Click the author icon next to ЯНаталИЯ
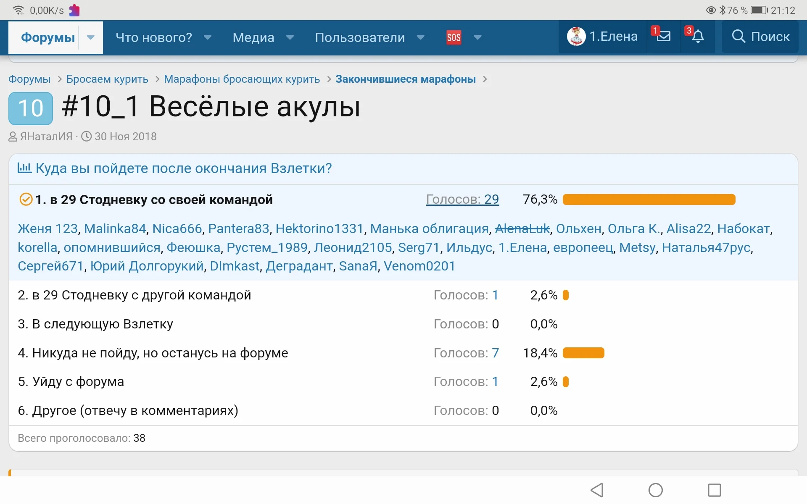Screen dimensions: 807x504 point(13,136)
